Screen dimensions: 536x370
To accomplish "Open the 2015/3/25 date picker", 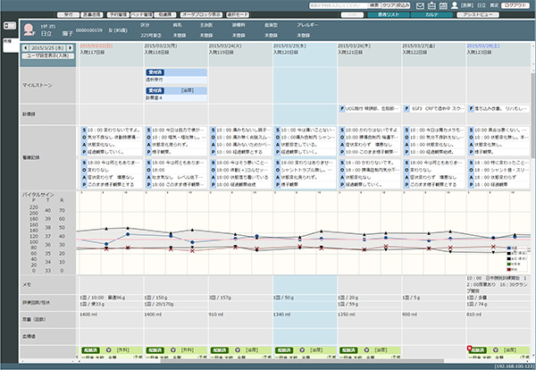I will pyautogui.click(x=46, y=46).
